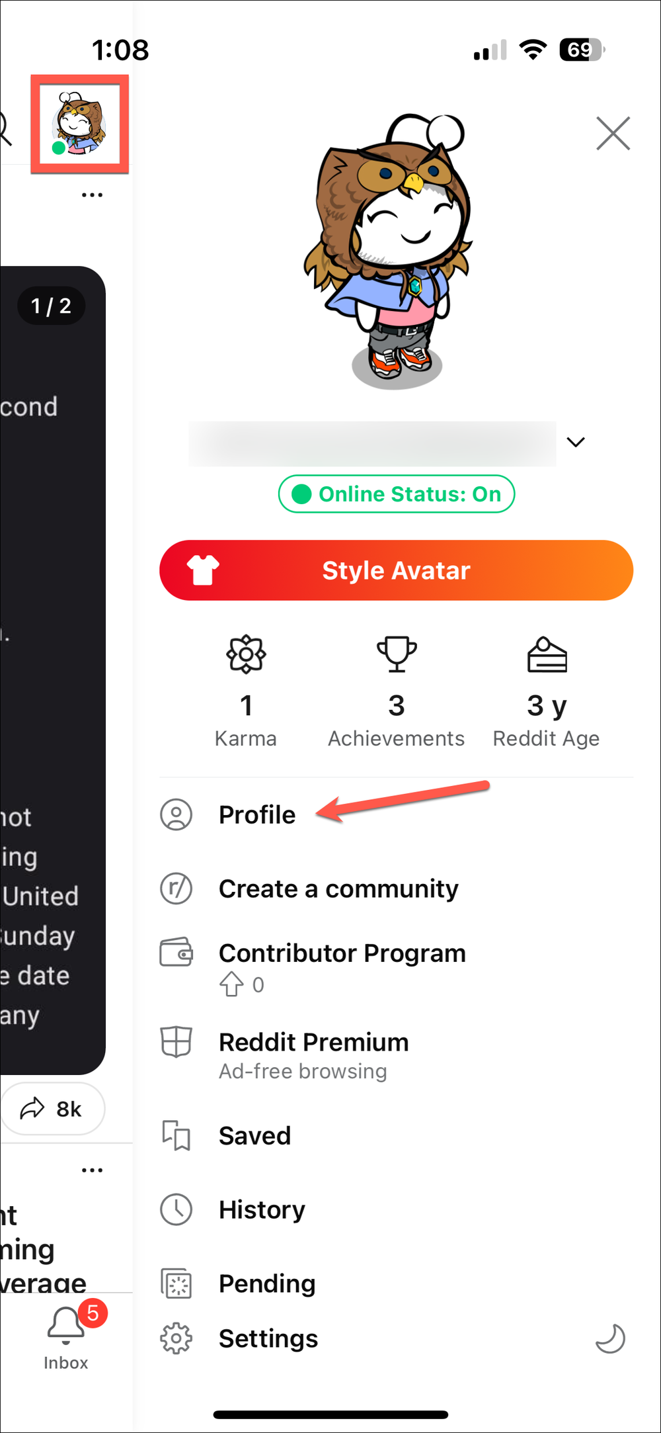
Task: Tap the Reddit Age cake icon
Action: click(547, 655)
